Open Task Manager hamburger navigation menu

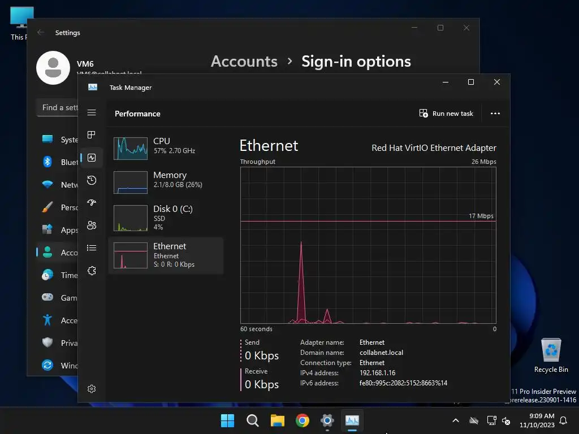[92, 112]
